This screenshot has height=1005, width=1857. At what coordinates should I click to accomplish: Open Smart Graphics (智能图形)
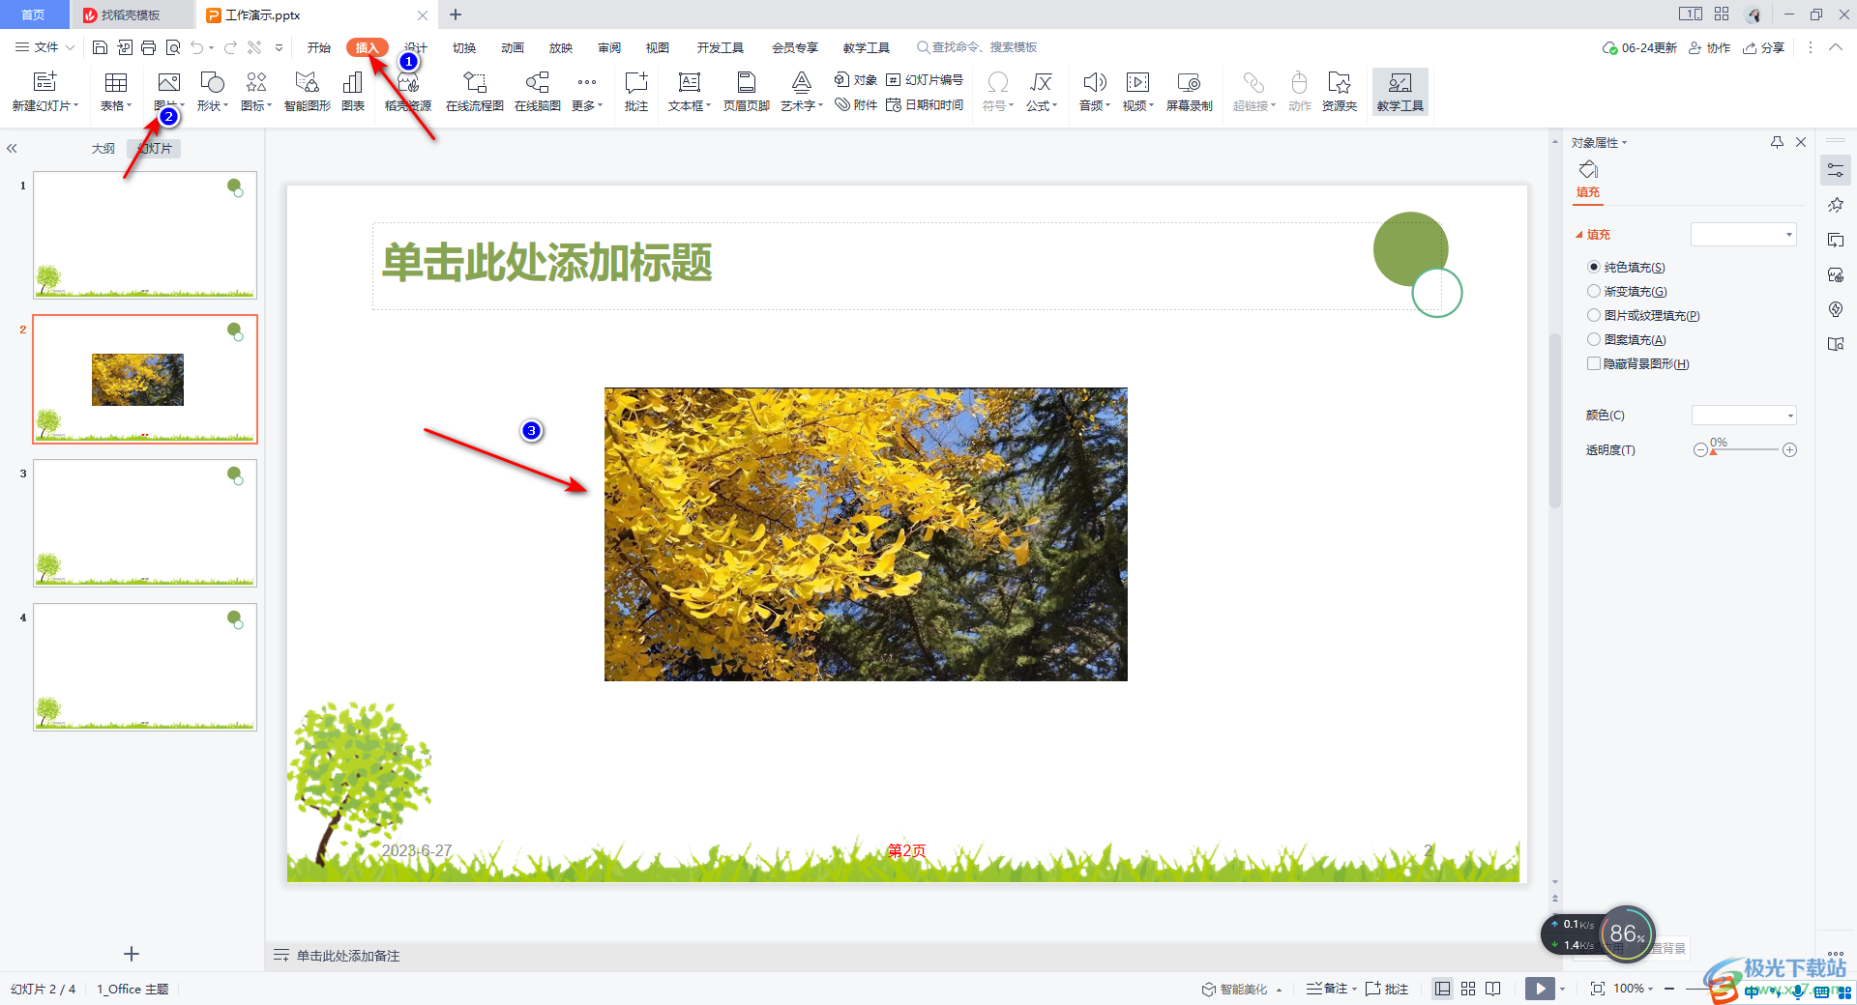[307, 92]
